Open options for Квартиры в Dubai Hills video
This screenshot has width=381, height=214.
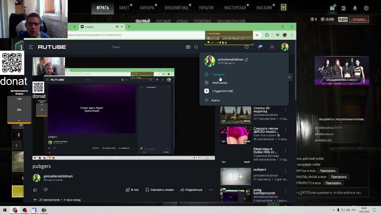pyautogui.click(x=285, y=150)
